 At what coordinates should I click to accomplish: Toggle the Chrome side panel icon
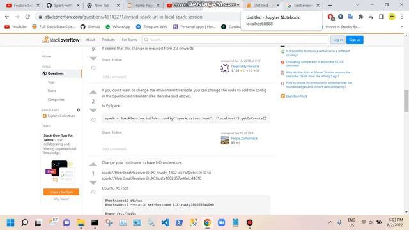(382, 17)
